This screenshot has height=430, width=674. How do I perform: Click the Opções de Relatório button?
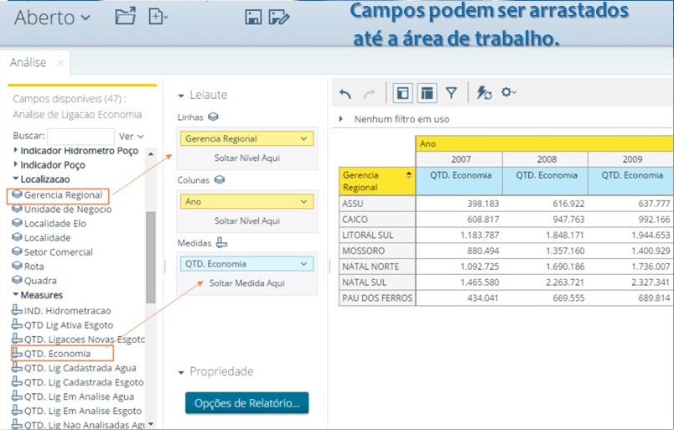tap(246, 403)
